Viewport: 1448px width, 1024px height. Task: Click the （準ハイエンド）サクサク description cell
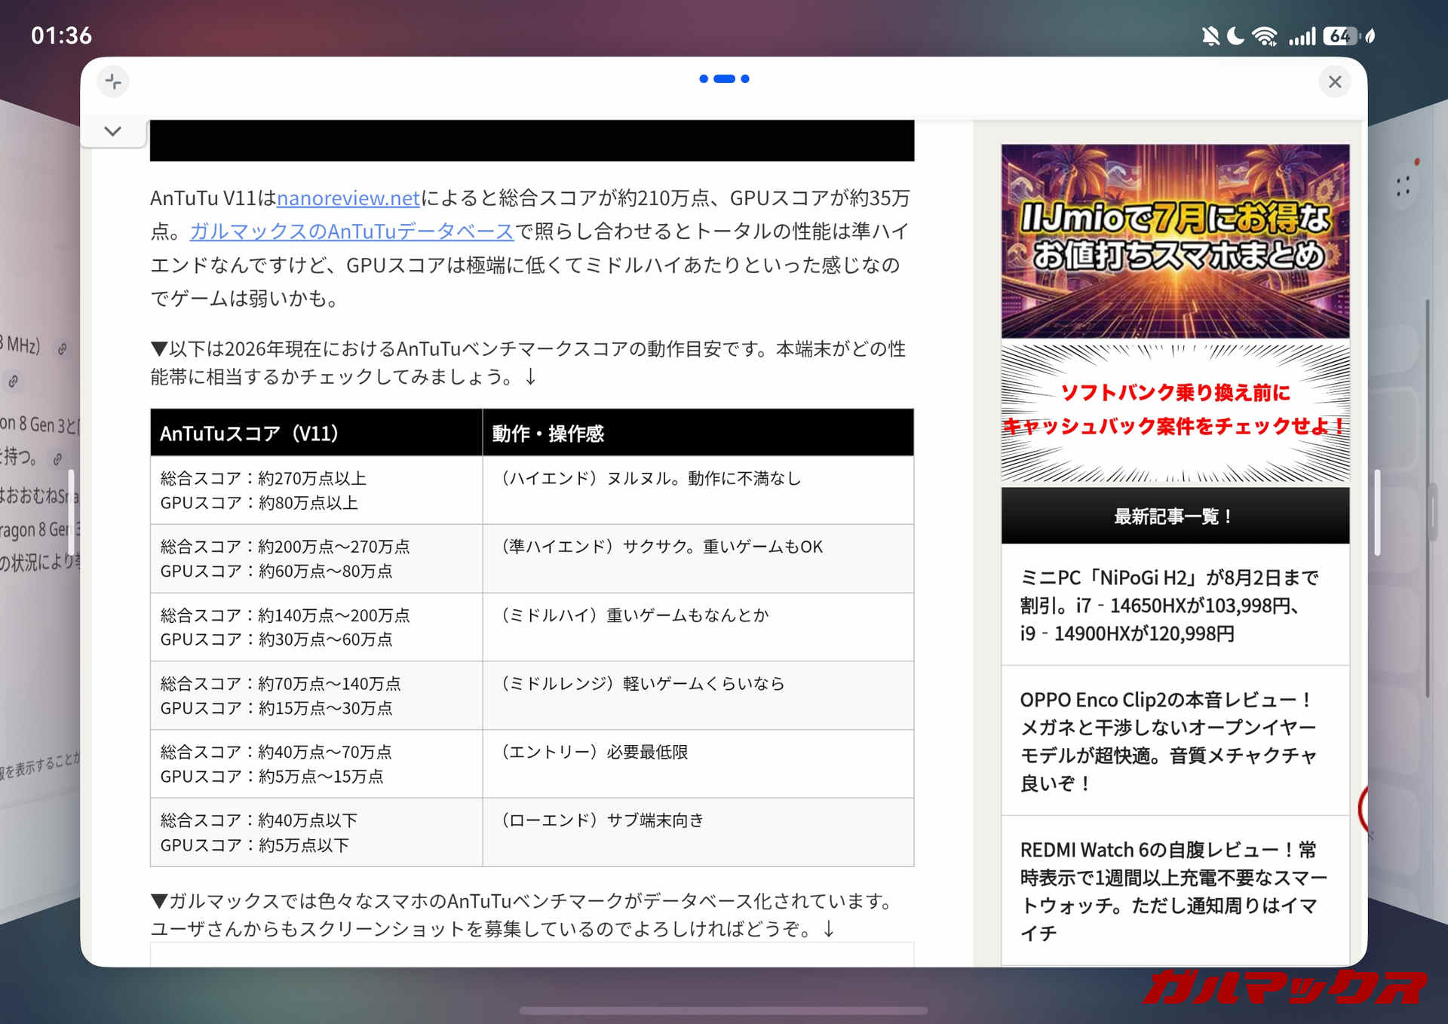pos(698,559)
